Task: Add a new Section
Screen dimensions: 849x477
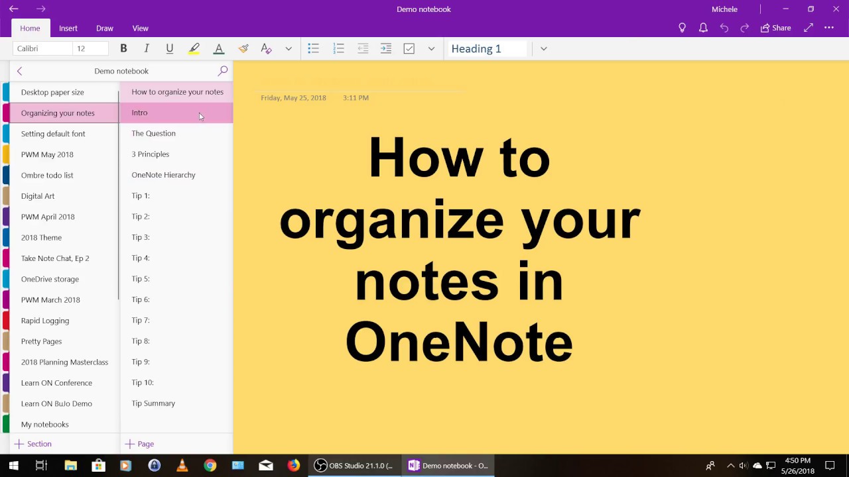Action: 33,444
